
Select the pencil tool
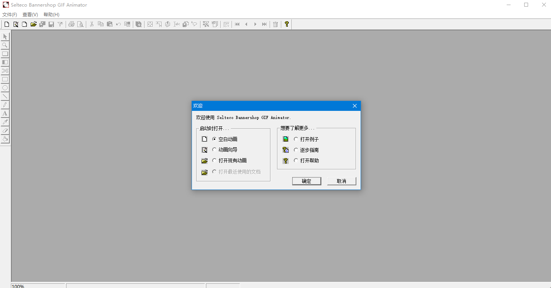[5, 105]
